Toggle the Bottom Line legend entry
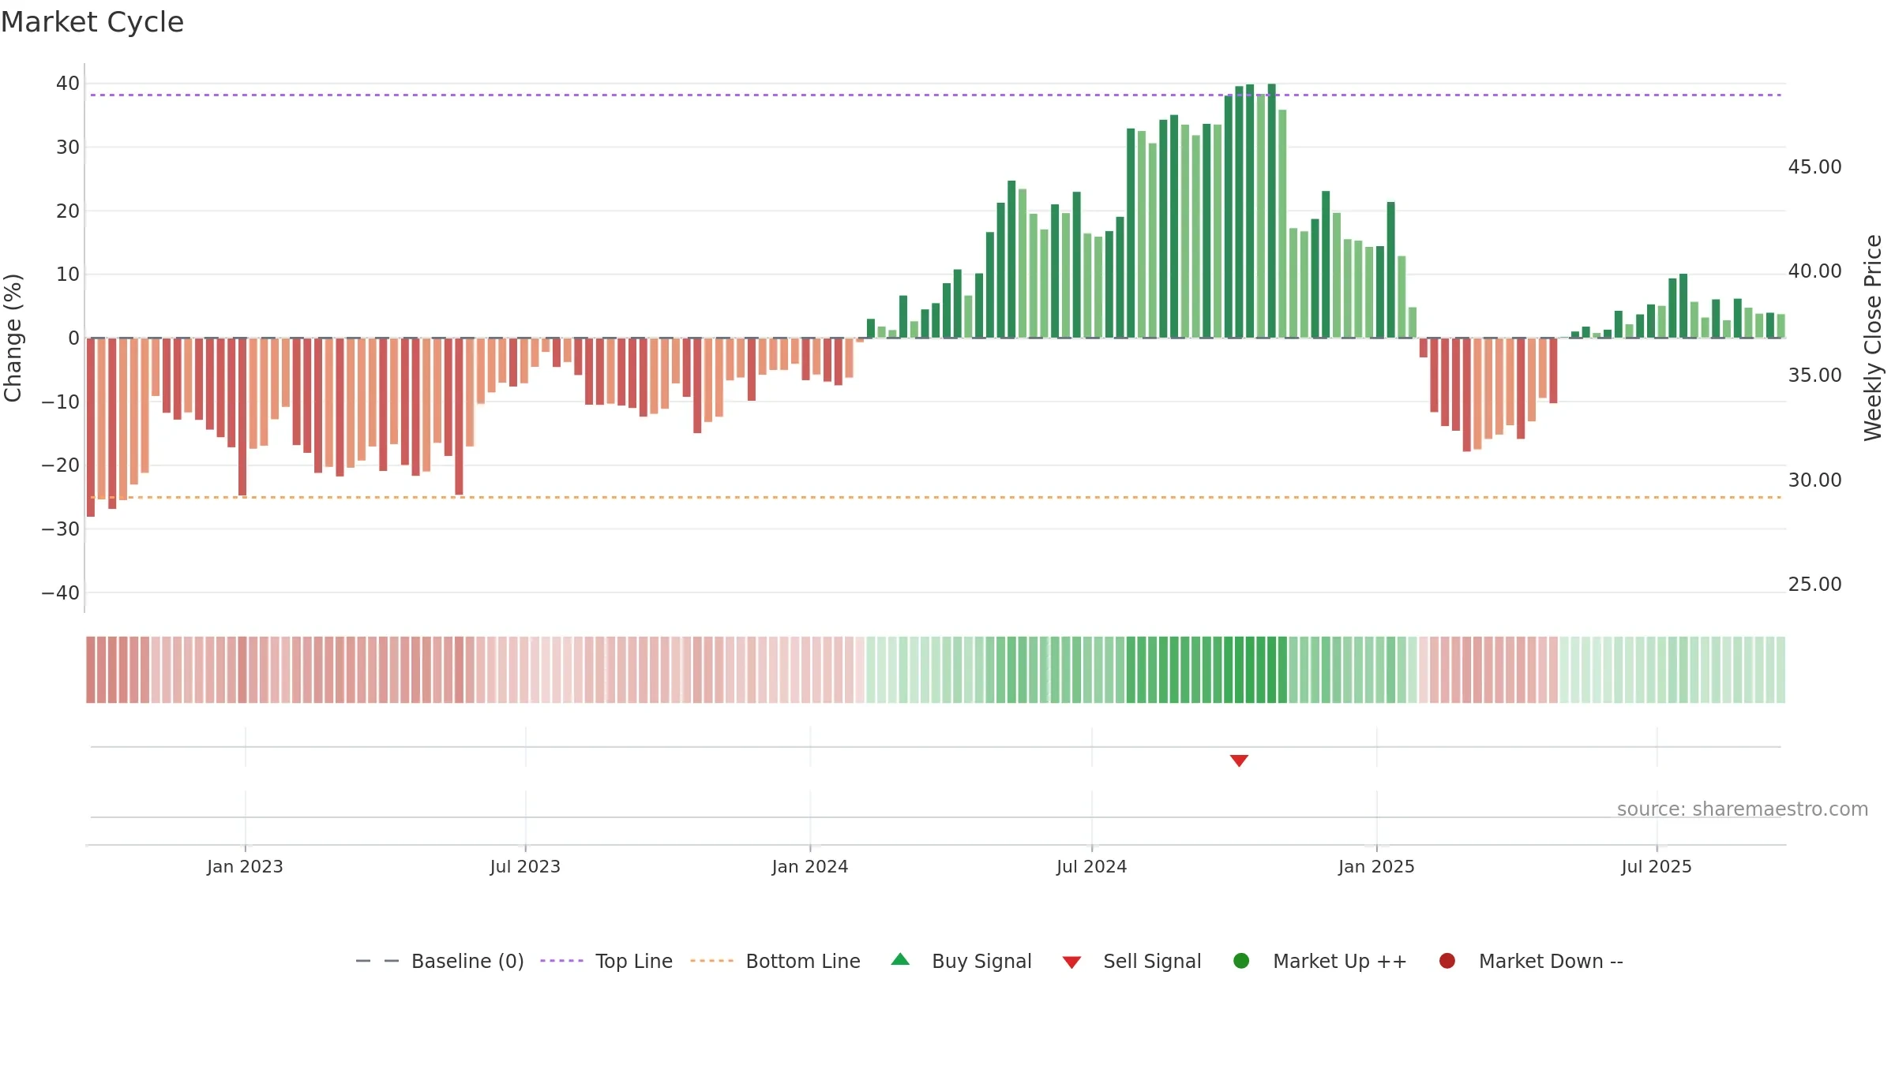 point(775,961)
